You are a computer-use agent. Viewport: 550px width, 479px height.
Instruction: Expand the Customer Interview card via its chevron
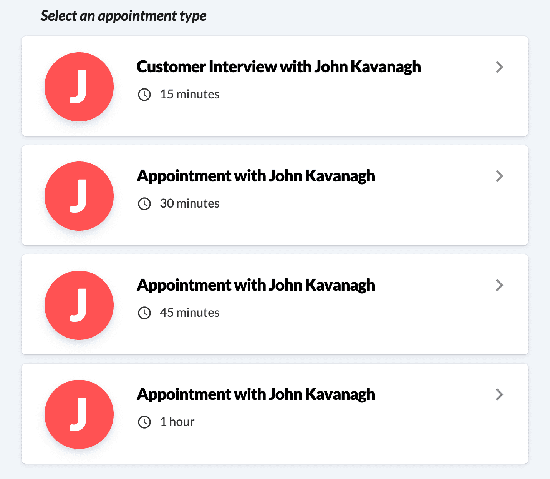click(499, 67)
